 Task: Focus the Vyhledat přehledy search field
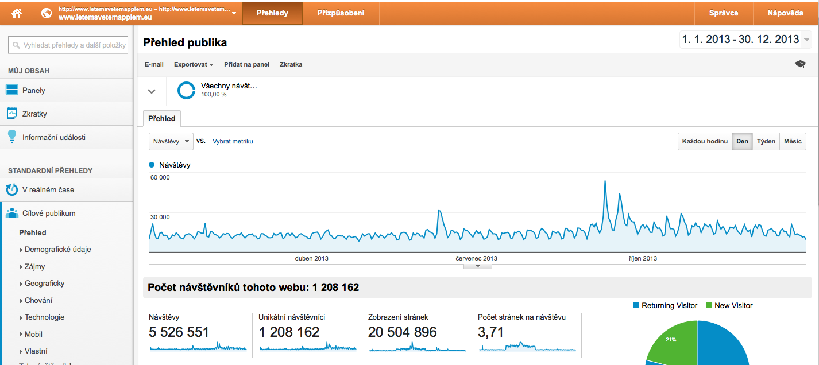(x=68, y=45)
